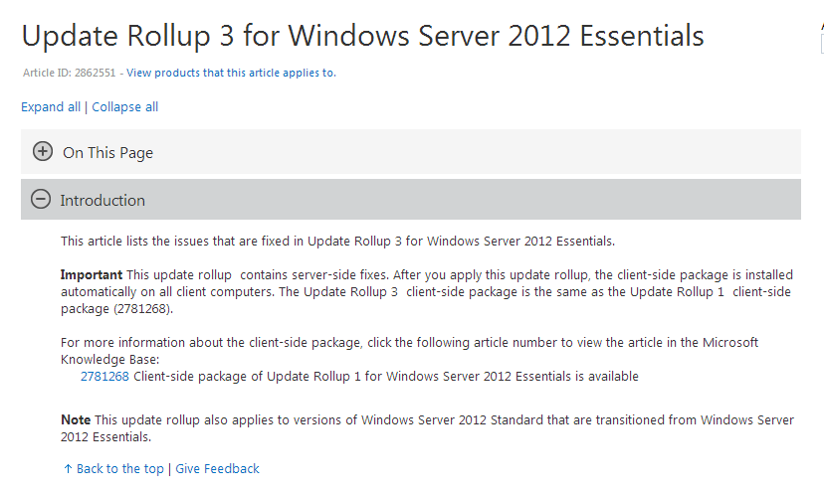Toggle the Introduction section header label
This screenshot has width=824, height=493.
[x=103, y=200]
